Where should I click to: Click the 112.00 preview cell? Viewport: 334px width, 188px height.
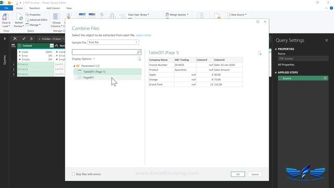tap(228, 85)
